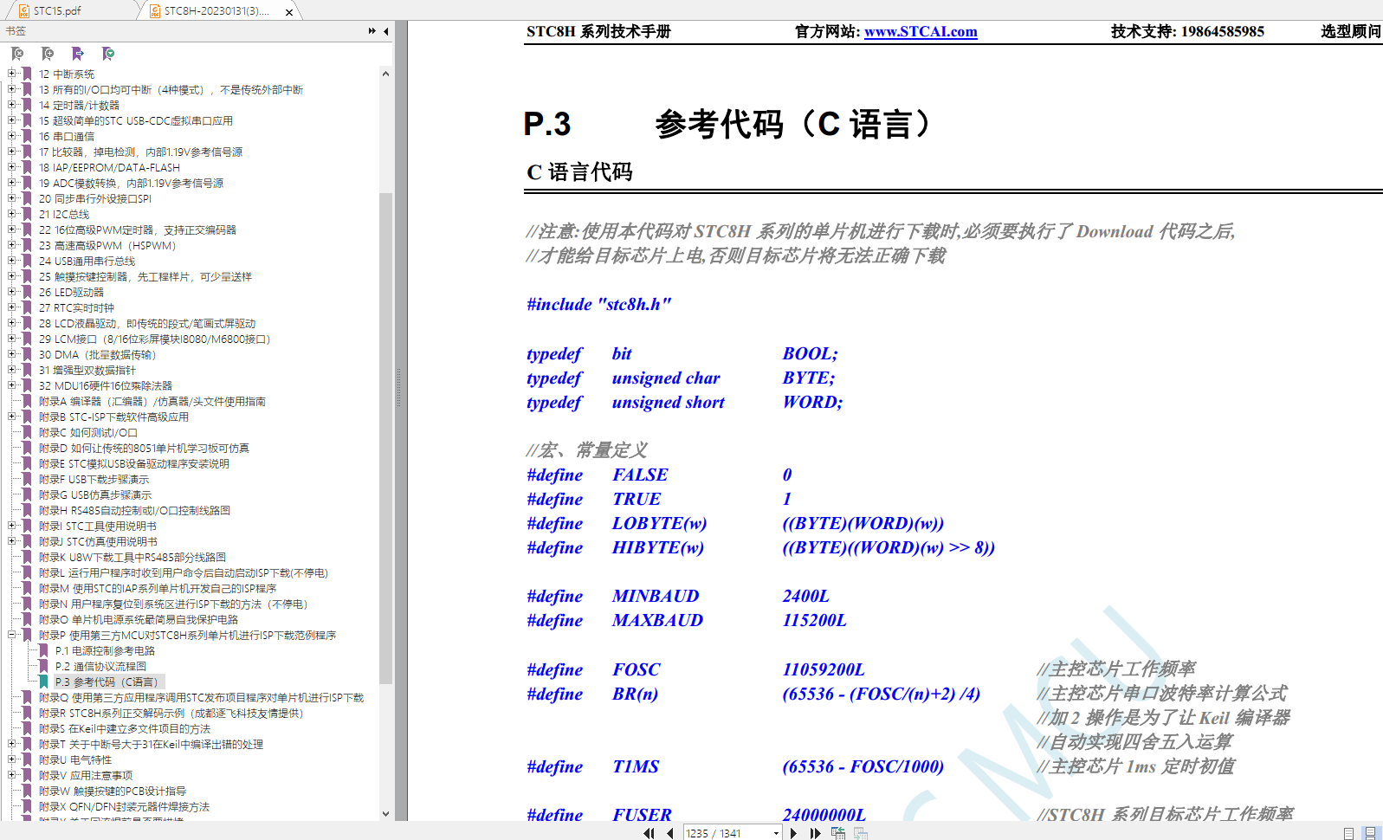Screen dimensions: 1383x840
Task: Click bookmark icon beside 附录W 触摸按键的PCB设计指导
Action: coord(28,791)
